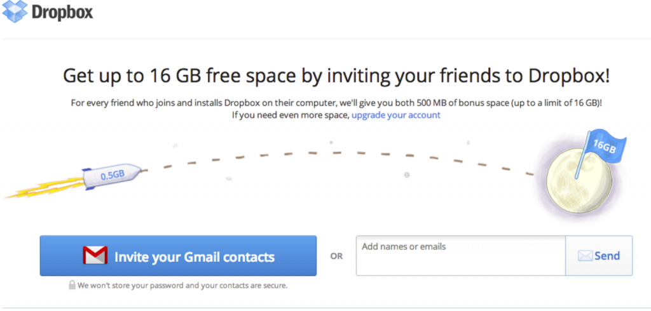Focus the Add names or emails field

460,256
